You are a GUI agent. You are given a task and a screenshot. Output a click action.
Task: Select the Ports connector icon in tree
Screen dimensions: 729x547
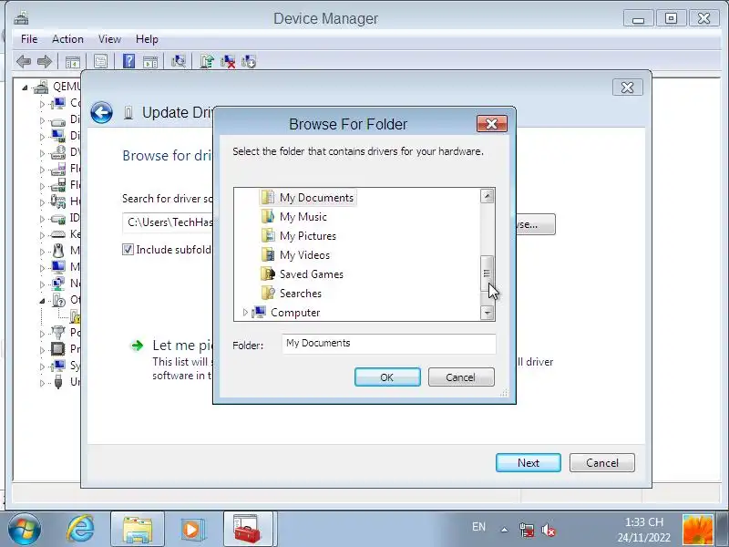[58, 333]
